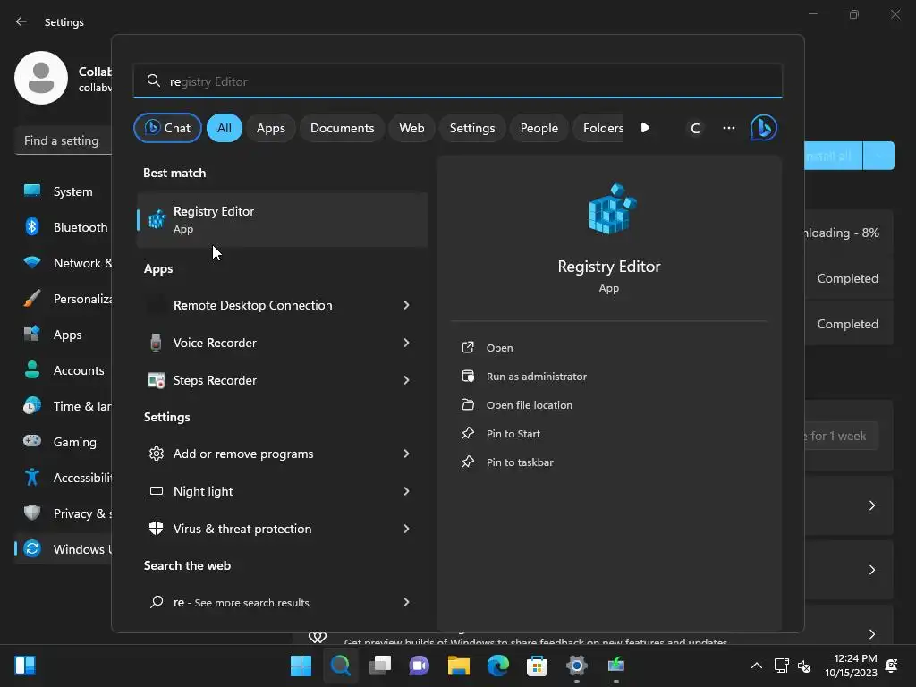Click the search text box
Viewport: 916px width, 687px height.
[x=458, y=81]
